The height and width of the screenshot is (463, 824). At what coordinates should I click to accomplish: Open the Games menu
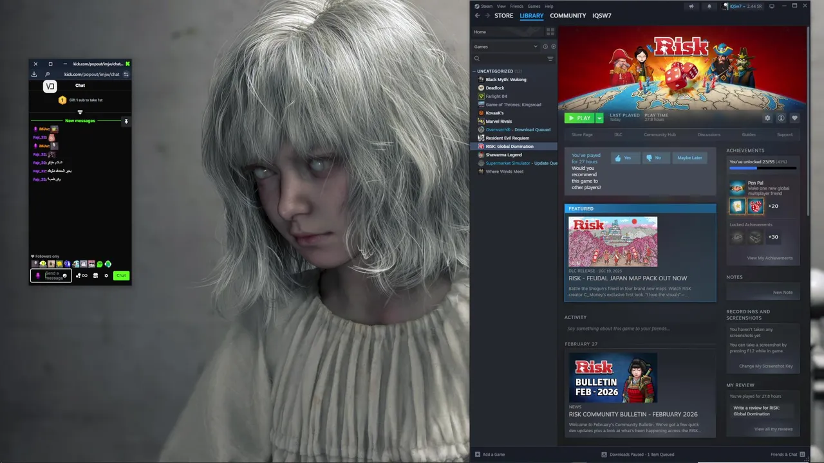tap(534, 6)
